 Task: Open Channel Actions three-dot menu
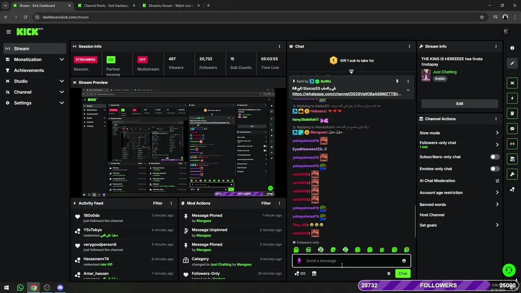click(x=496, y=119)
